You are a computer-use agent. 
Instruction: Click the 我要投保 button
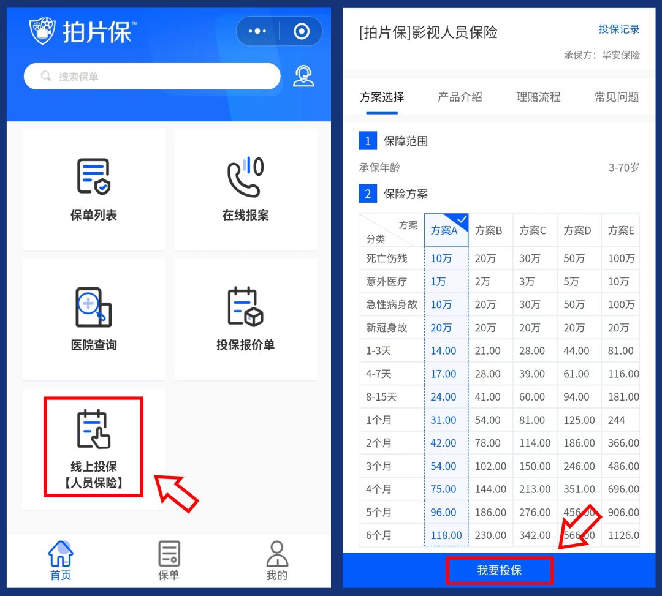point(500,570)
